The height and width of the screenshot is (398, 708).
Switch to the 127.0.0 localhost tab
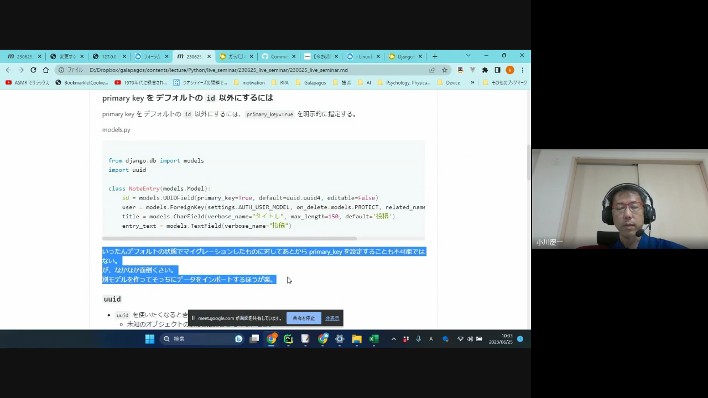[x=108, y=56]
